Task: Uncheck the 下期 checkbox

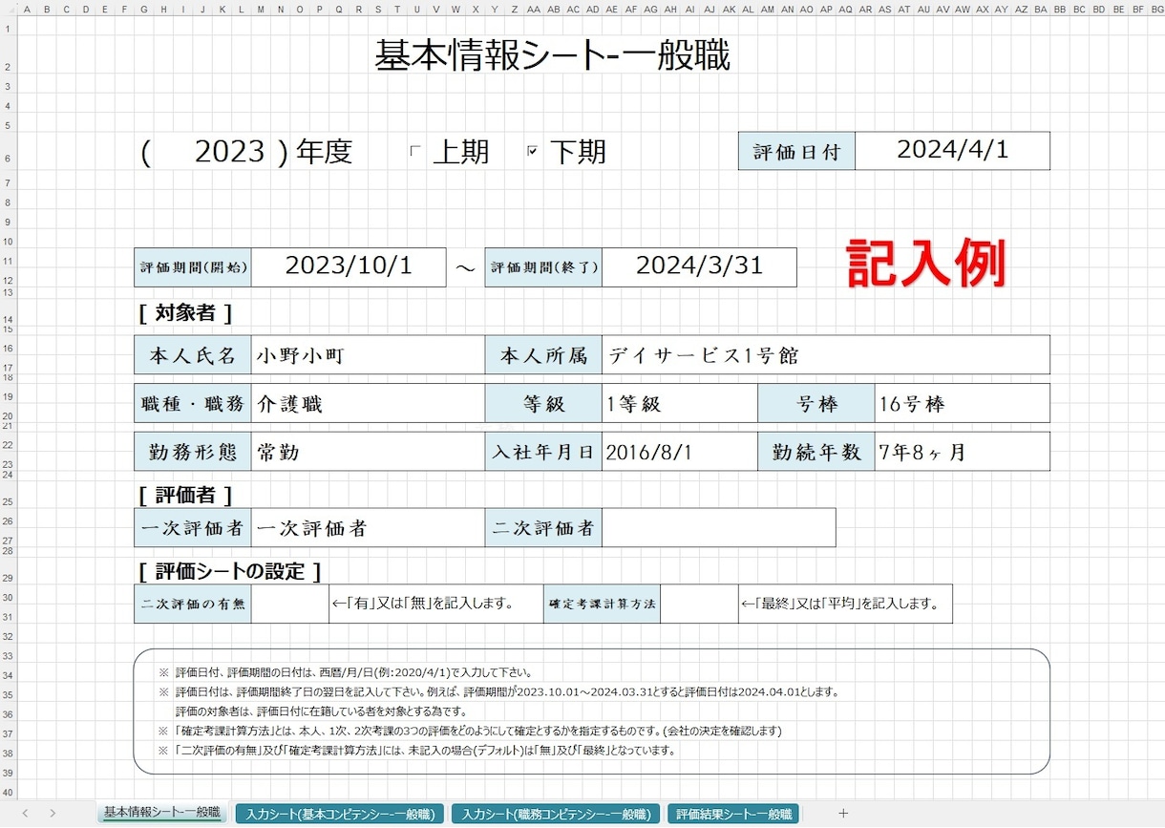Action: coord(533,151)
